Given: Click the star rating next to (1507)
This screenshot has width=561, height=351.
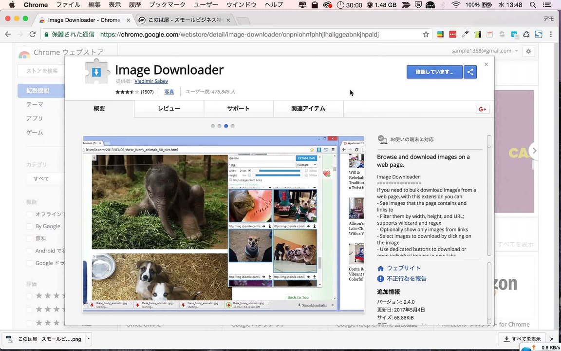Looking at the screenshot, I should (127, 92).
